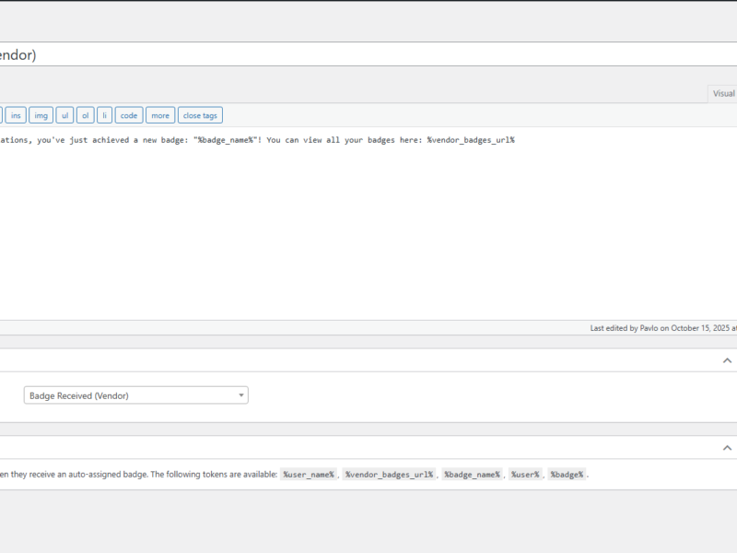Insert an ins tag from the toolbar
The image size is (737, 553).
(x=16, y=115)
